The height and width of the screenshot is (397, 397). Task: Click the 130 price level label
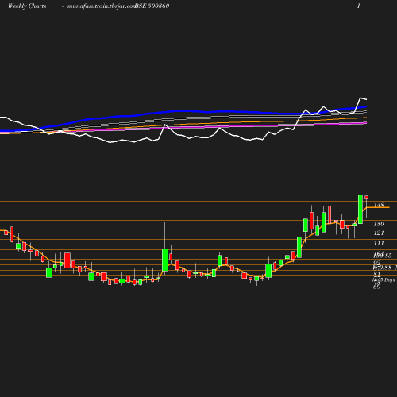tap(379, 224)
